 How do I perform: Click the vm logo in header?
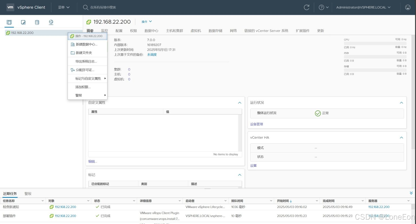coord(10,7)
